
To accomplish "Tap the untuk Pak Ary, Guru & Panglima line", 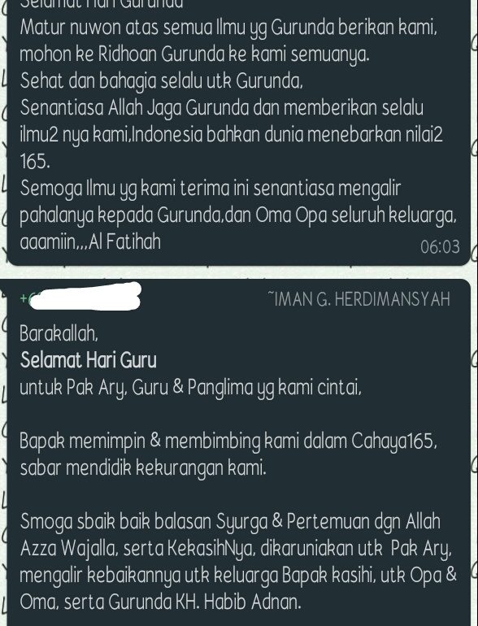I will click(x=190, y=387).
